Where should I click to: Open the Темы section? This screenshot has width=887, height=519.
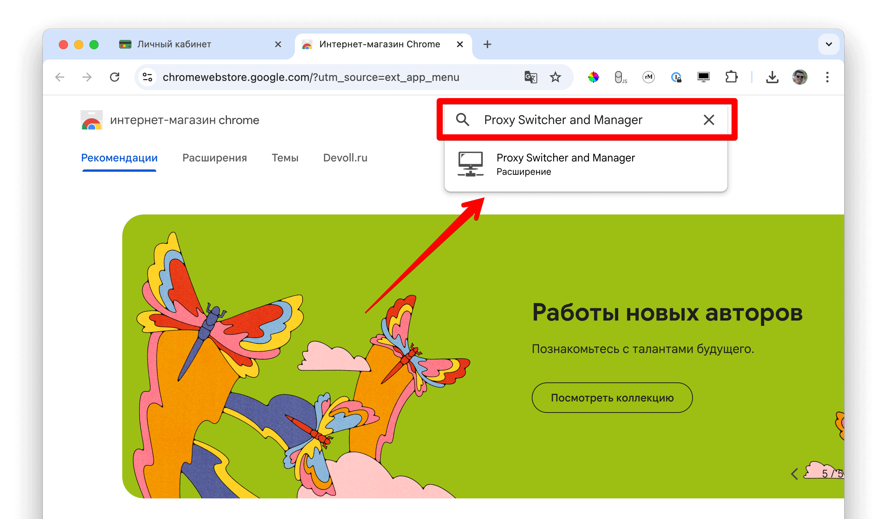[285, 158]
